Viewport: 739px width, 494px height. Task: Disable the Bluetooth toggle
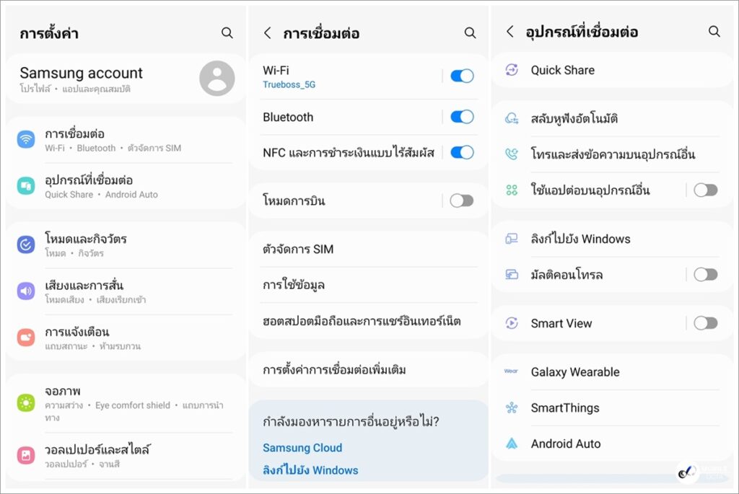[462, 117]
